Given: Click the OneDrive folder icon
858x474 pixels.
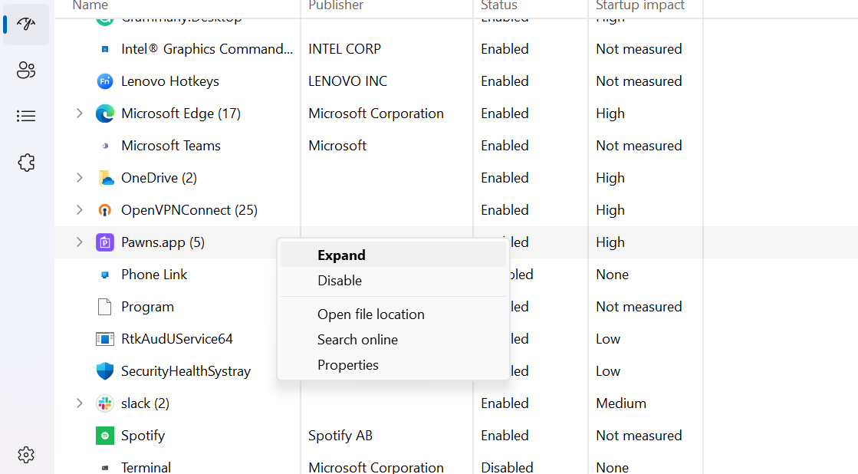Looking at the screenshot, I should click(105, 178).
